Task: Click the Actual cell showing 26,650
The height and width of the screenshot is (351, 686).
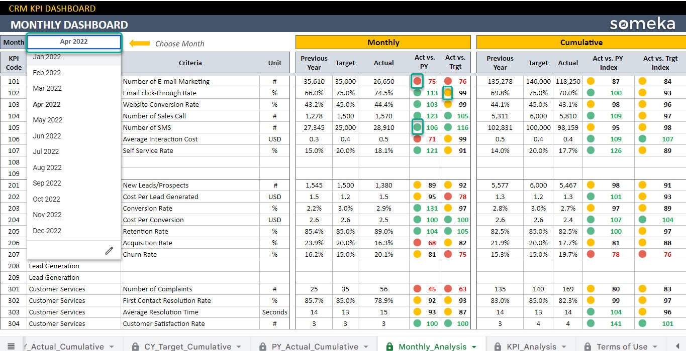Action: (x=383, y=81)
